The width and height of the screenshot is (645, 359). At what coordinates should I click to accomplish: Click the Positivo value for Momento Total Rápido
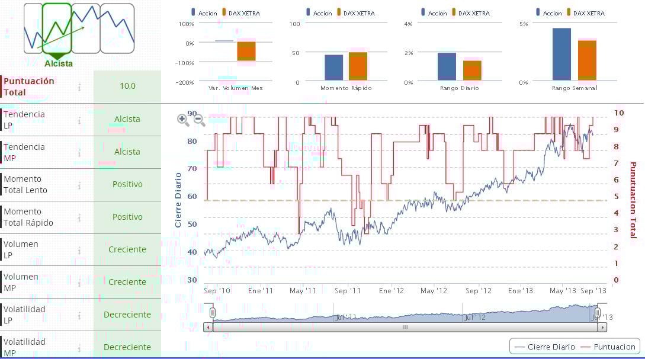[127, 217]
